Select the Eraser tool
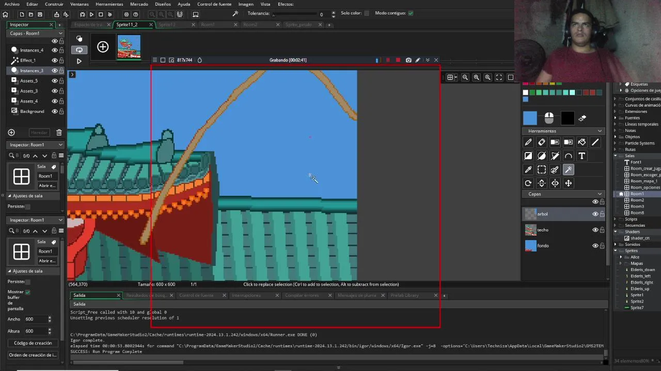Image resolution: width=661 pixels, height=371 pixels. pos(541,142)
